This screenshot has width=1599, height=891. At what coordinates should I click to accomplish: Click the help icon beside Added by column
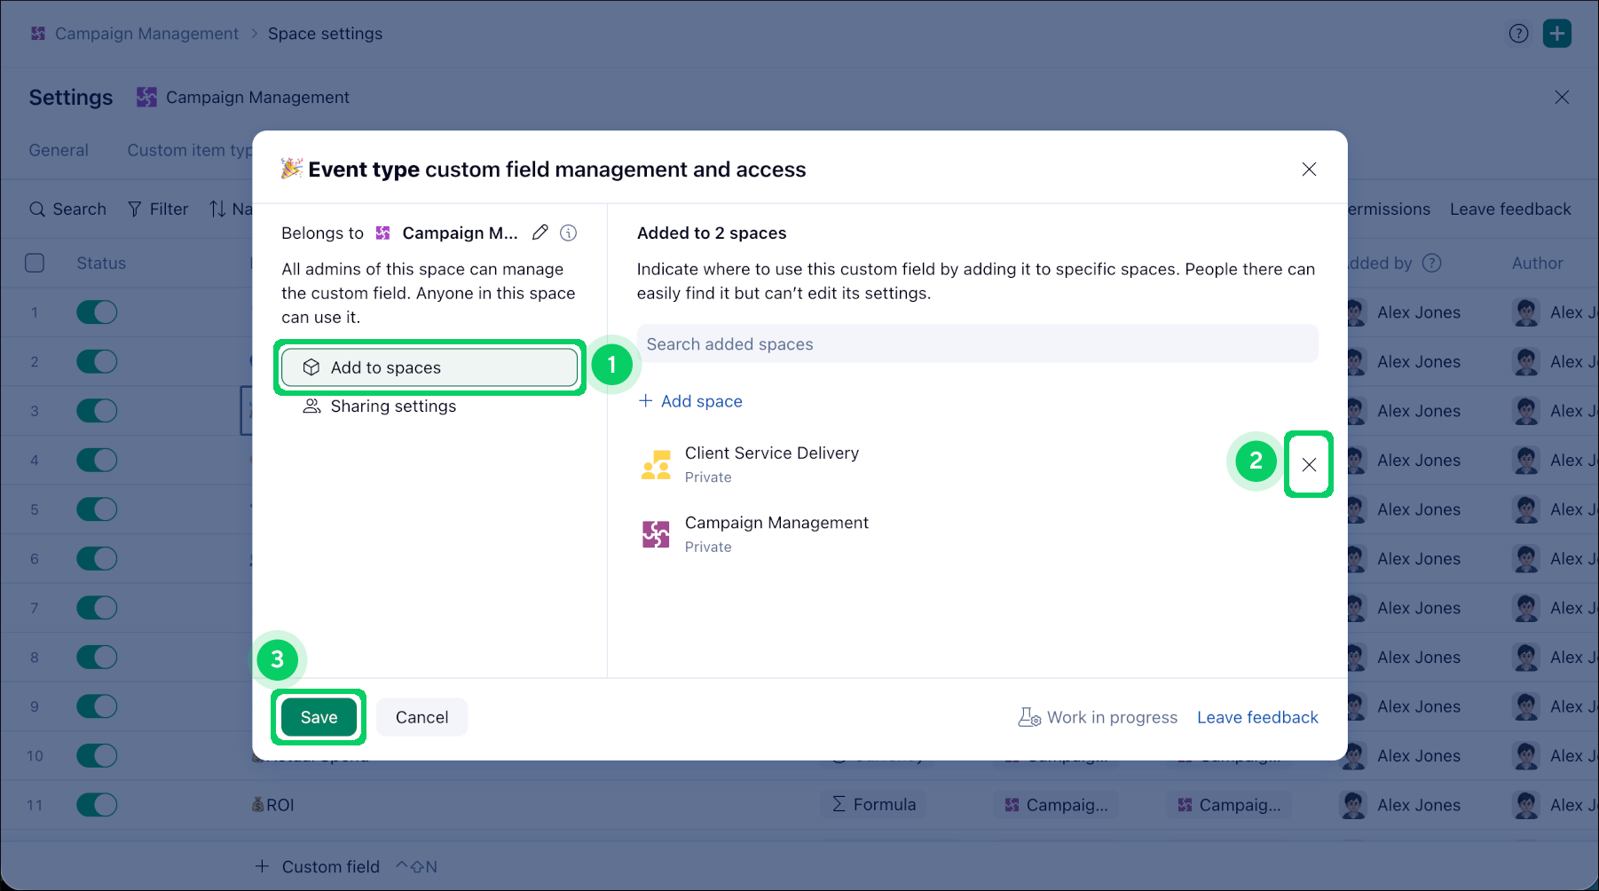(x=1431, y=264)
